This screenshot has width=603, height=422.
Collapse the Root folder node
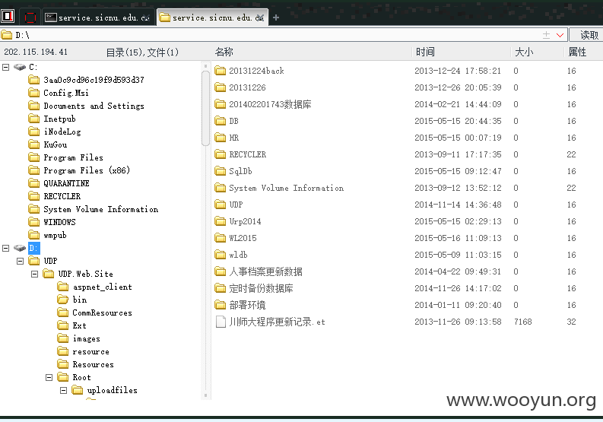pos(49,377)
